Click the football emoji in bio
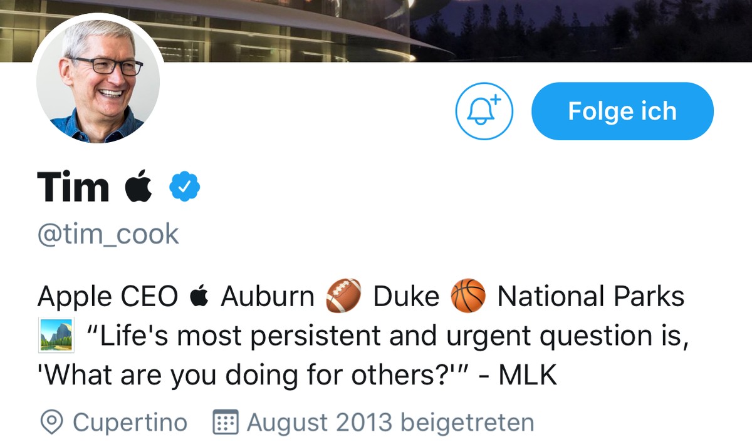Image resolution: width=752 pixels, height=442 pixels. (343, 296)
